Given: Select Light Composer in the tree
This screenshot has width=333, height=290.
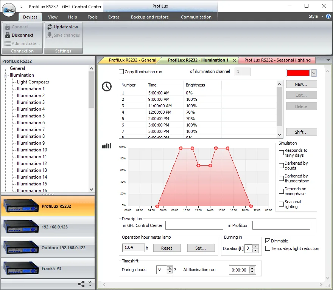Looking at the screenshot, I should pos(33,82).
